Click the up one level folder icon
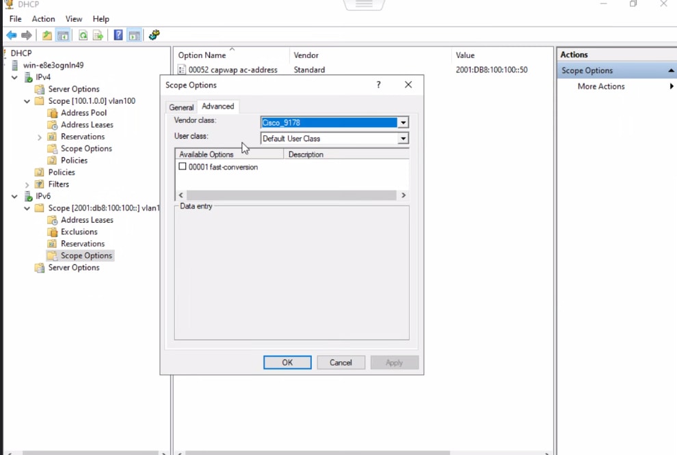677x455 pixels. (x=47, y=35)
